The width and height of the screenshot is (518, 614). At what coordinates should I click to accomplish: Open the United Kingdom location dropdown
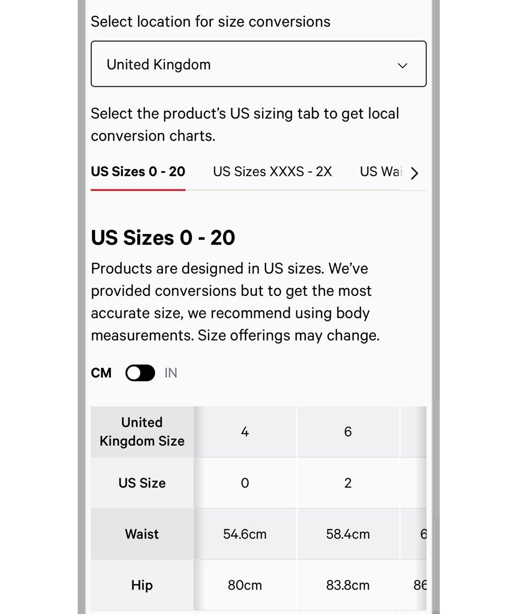click(x=258, y=64)
